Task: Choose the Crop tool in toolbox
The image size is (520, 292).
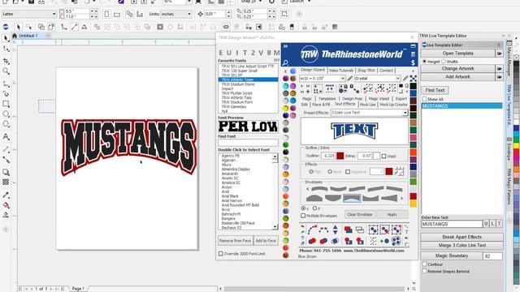Action: [6, 61]
